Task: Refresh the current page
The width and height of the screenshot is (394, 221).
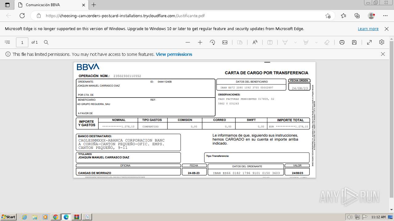Action: (x=22, y=16)
